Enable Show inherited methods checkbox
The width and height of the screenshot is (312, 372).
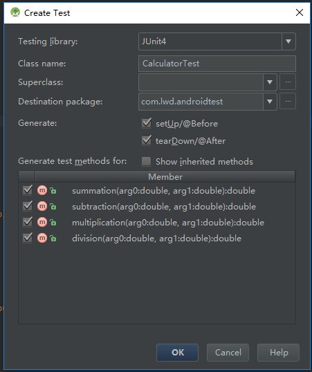[x=146, y=161]
